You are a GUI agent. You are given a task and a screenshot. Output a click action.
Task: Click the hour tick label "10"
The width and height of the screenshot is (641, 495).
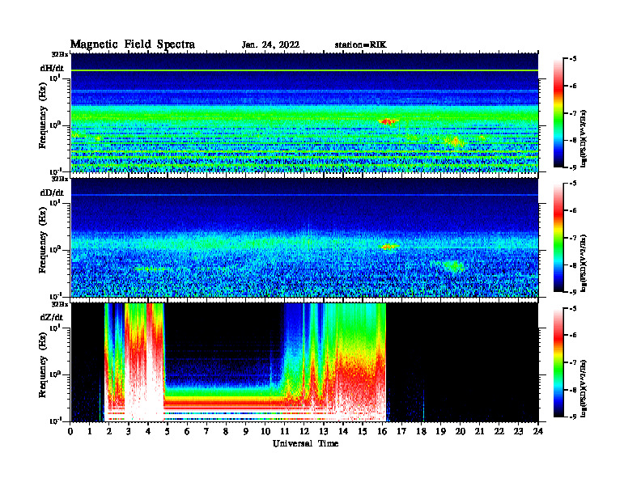tap(265, 431)
